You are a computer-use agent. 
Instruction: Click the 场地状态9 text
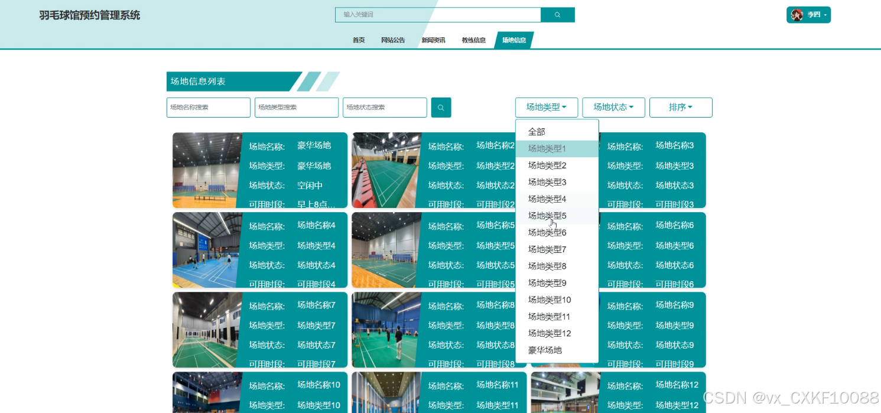click(x=675, y=345)
